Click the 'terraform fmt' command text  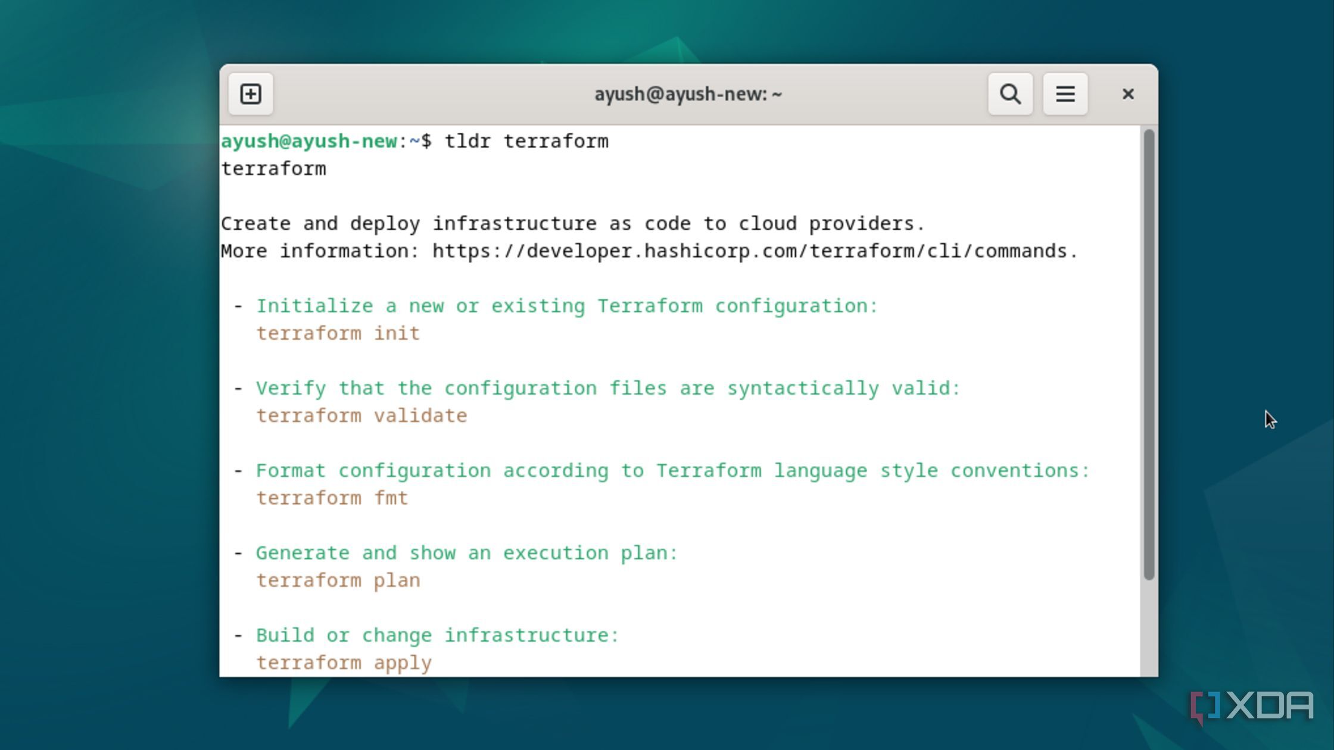tap(332, 498)
